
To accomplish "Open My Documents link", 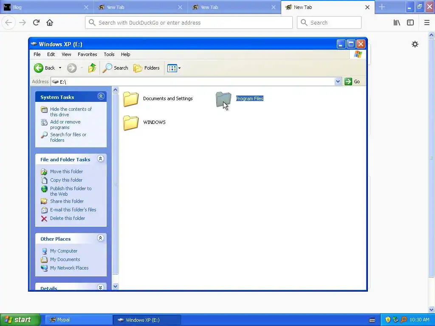I will point(65,259).
